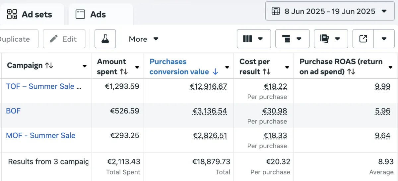
Task: Sort by Amount spent arrows
Action: tap(124, 72)
